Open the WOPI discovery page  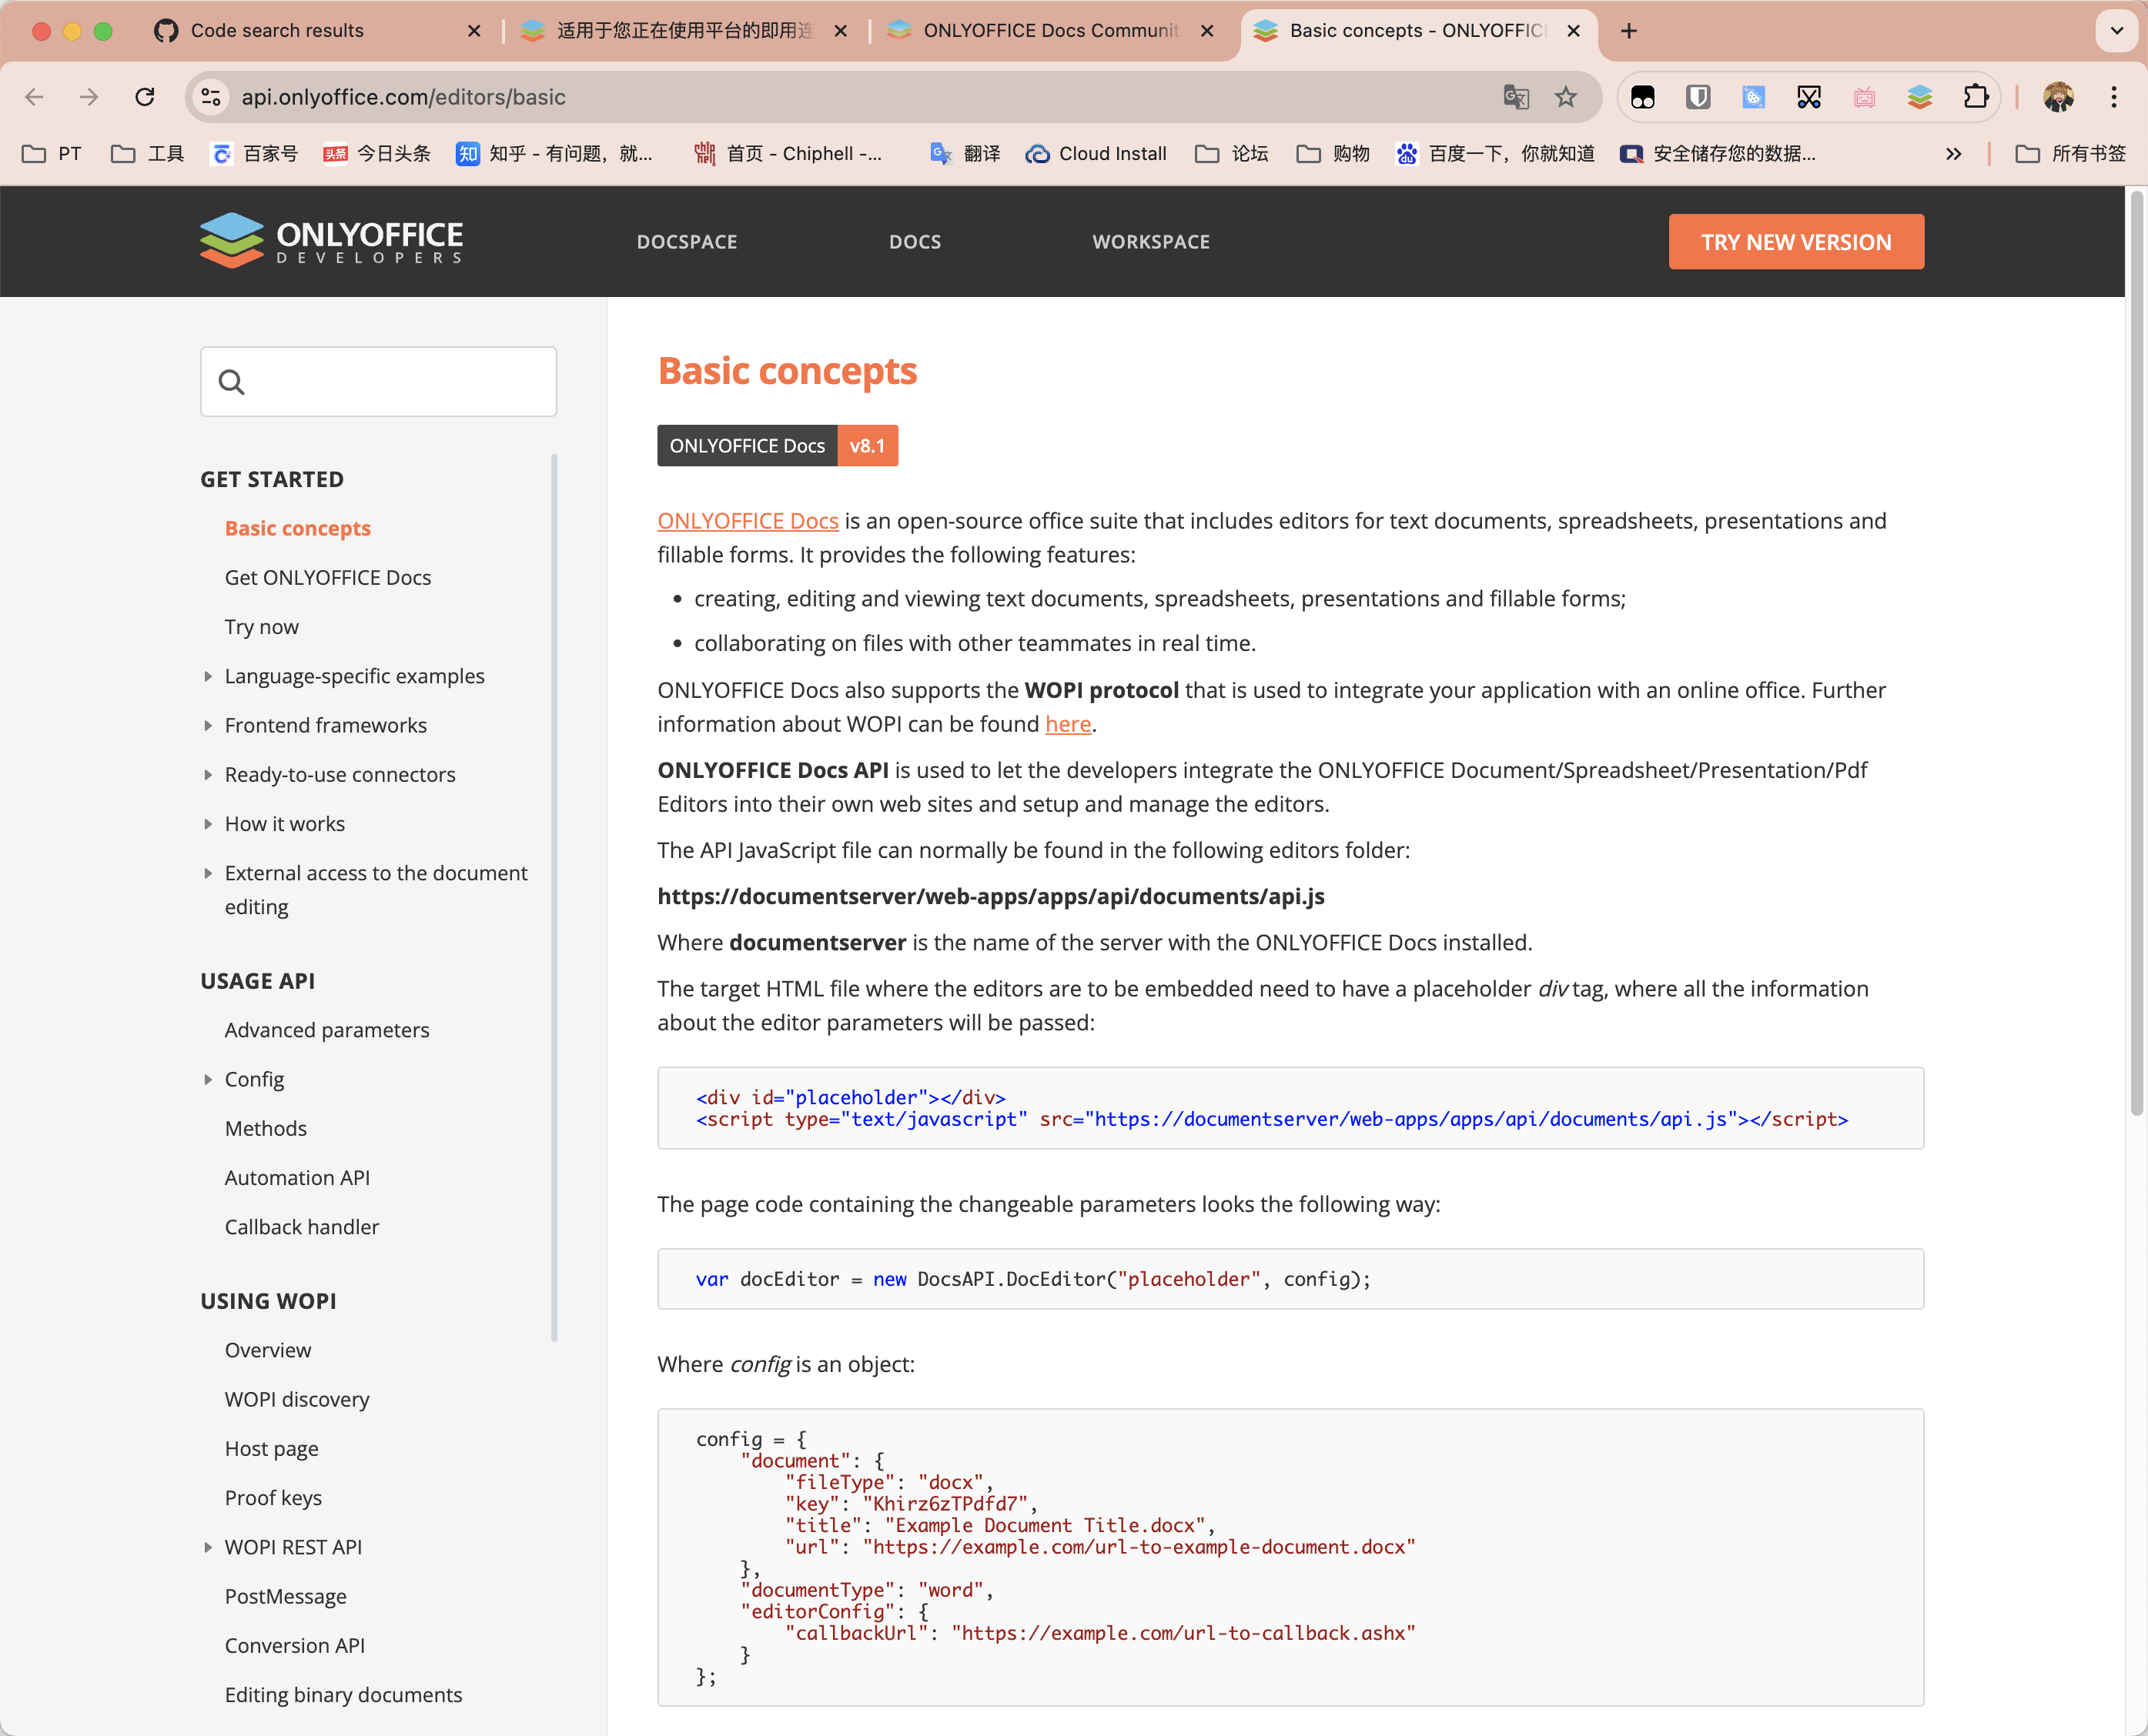(296, 1399)
